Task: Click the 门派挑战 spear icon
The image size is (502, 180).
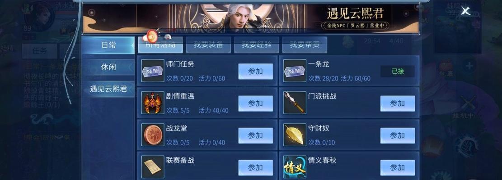Action: 295,103
